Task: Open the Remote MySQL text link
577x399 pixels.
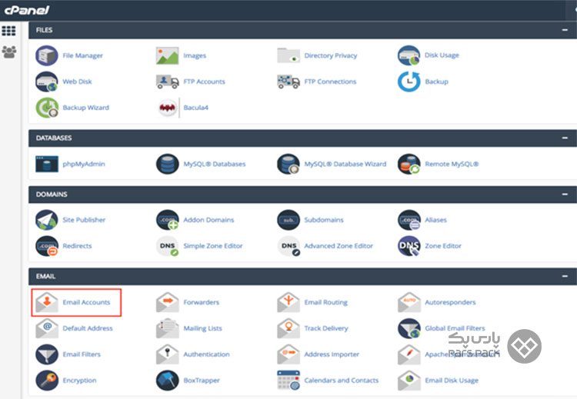Action: point(452,164)
